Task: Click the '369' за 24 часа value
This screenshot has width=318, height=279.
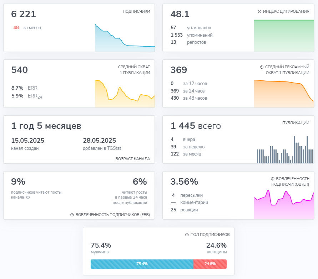Action: [x=175, y=91]
